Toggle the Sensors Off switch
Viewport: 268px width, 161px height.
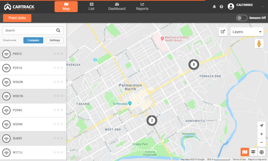point(242,18)
